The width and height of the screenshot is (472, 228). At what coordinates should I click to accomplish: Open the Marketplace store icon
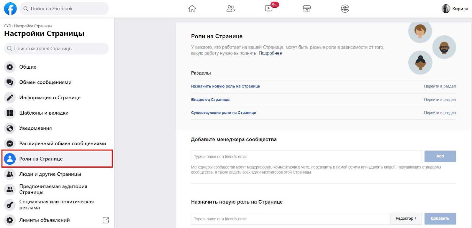click(x=307, y=9)
